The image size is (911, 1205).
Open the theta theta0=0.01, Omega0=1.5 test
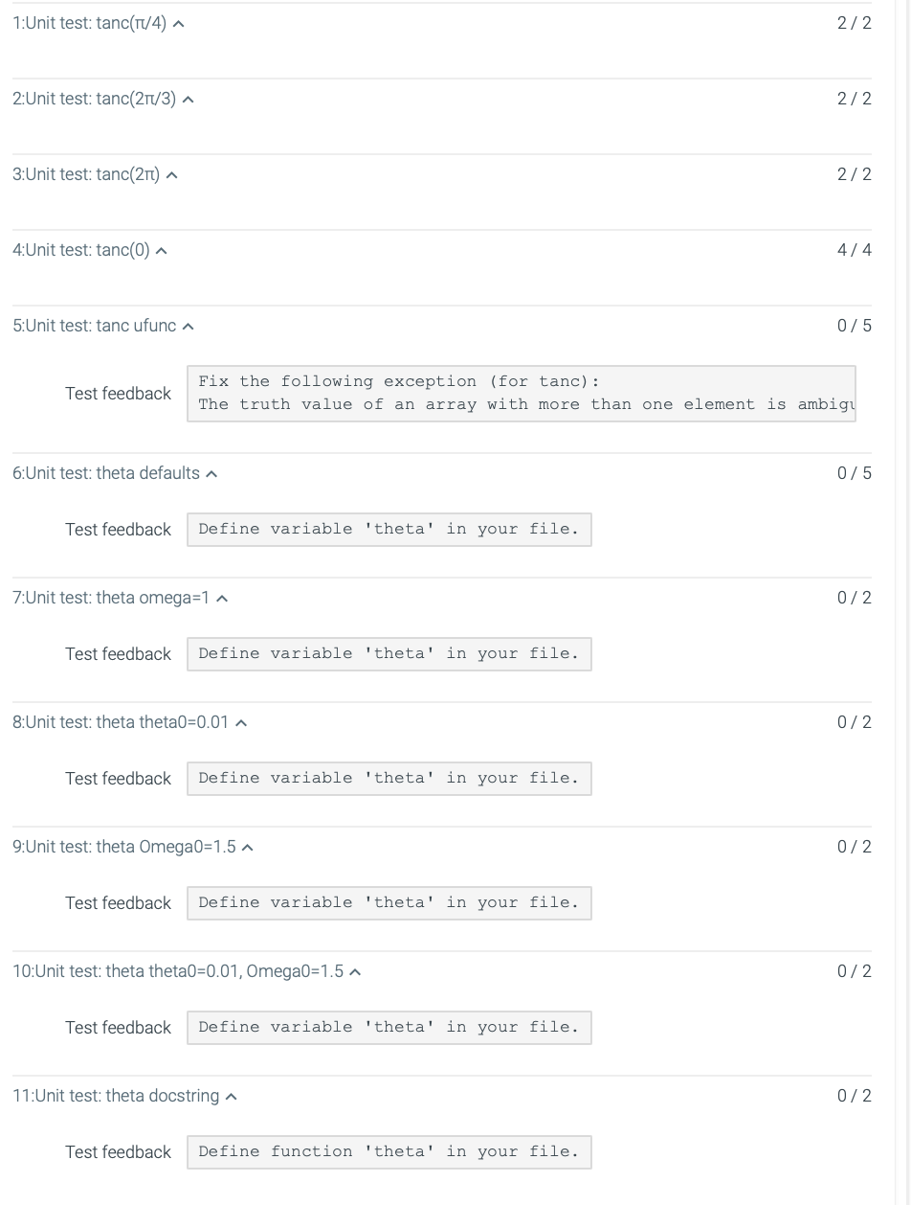pyautogui.click(x=177, y=971)
